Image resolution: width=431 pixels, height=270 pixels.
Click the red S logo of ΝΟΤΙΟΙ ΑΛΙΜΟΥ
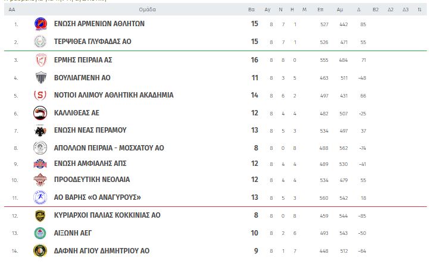click(40, 95)
